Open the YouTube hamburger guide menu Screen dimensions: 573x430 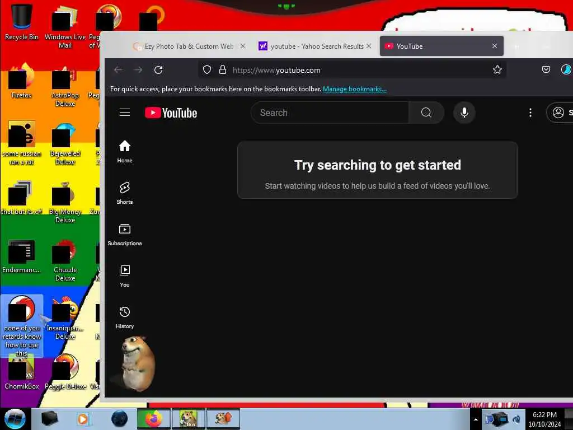pyautogui.click(x=125, y=112)
